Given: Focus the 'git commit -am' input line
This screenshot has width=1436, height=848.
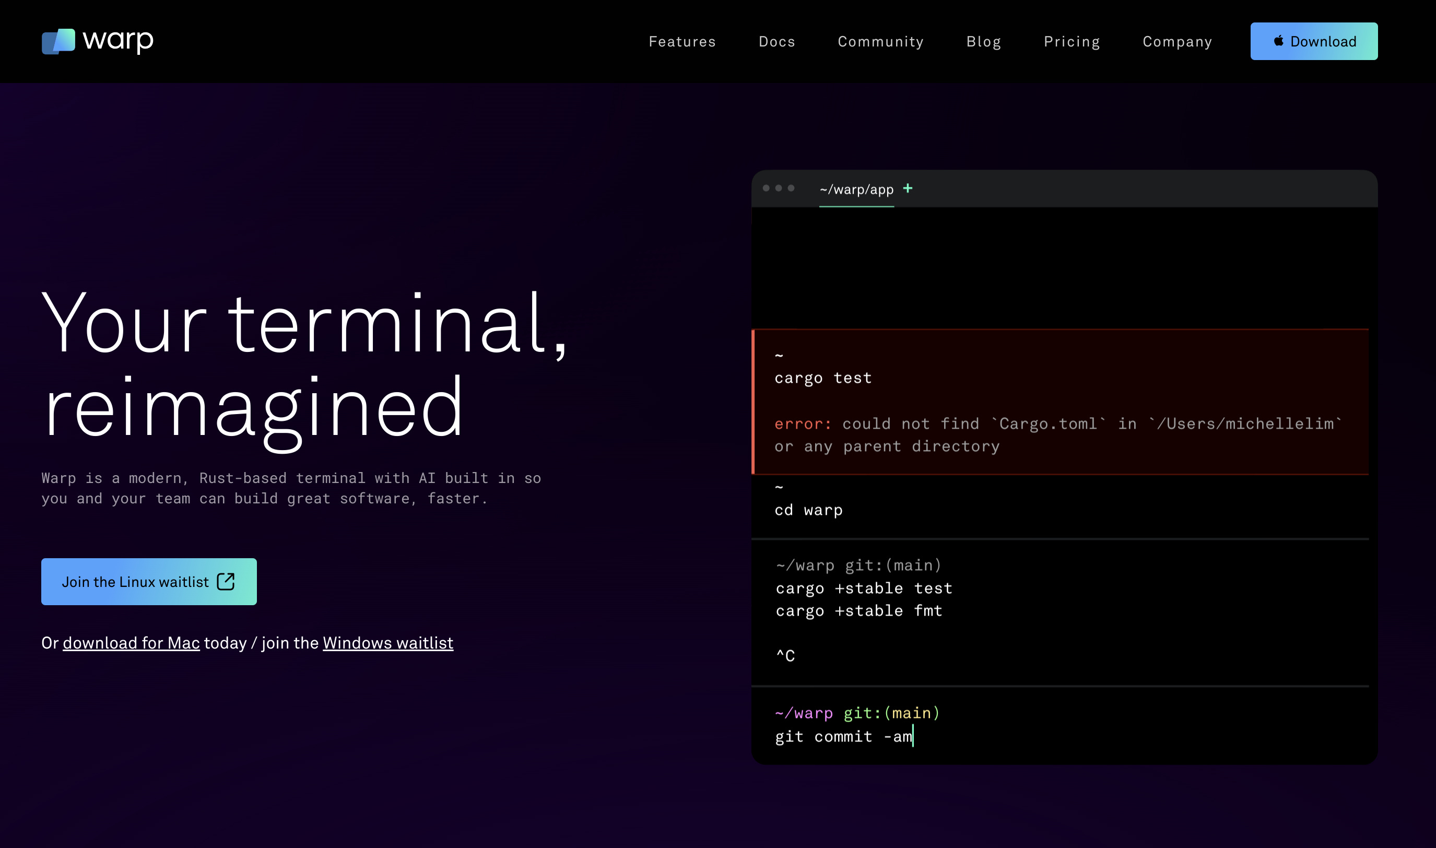Looking at the screenshot, I should (844, 737).
